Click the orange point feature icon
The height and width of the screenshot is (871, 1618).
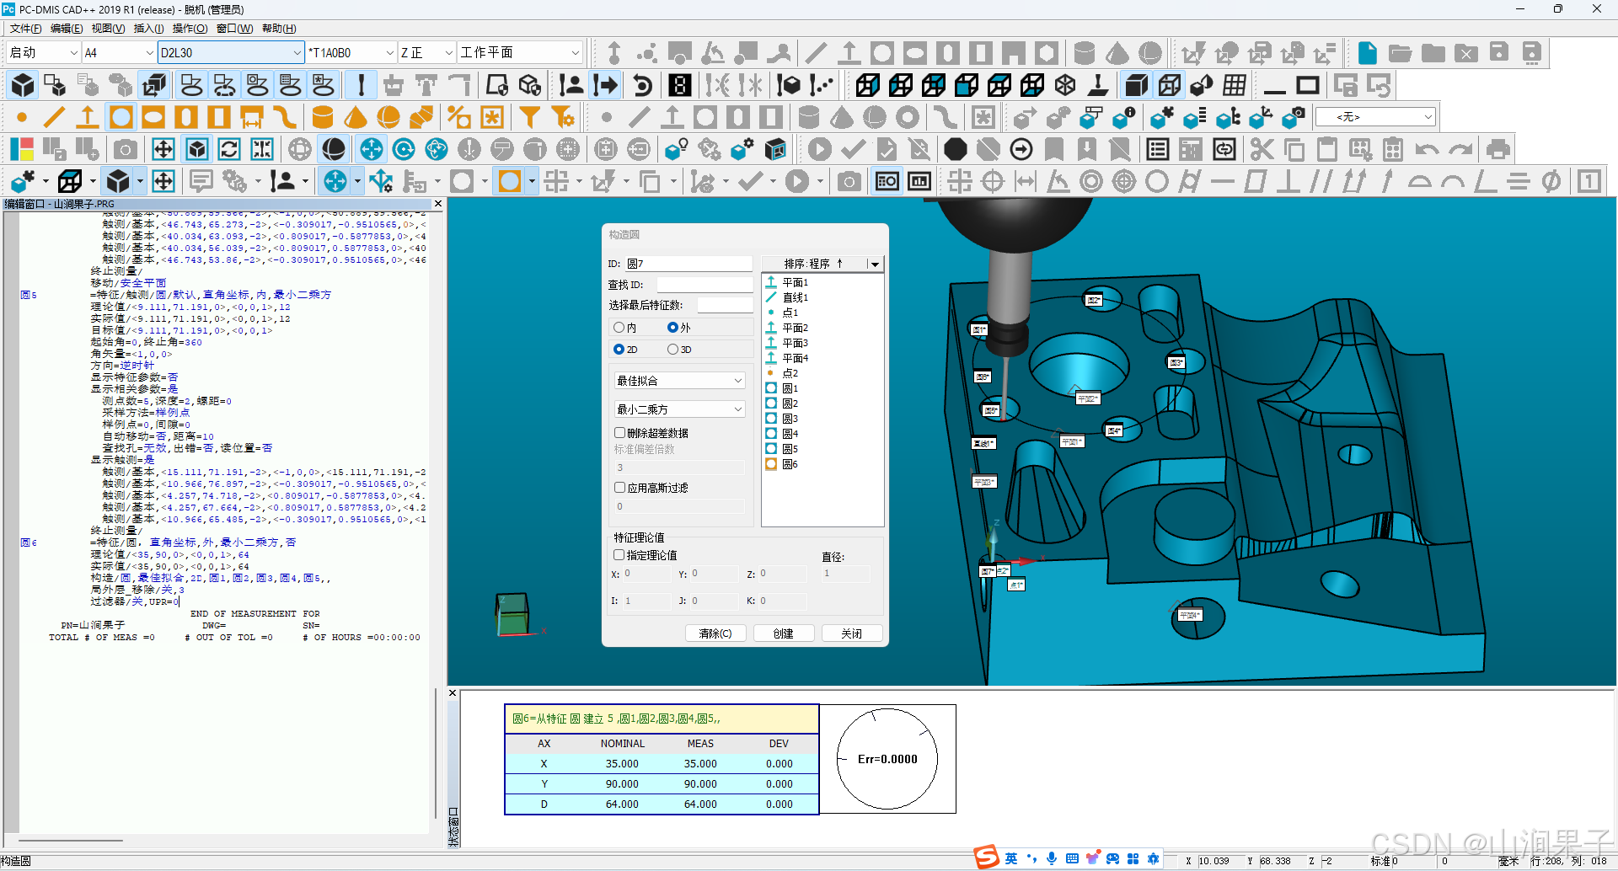pyautogui.click(x=22, y=117)
